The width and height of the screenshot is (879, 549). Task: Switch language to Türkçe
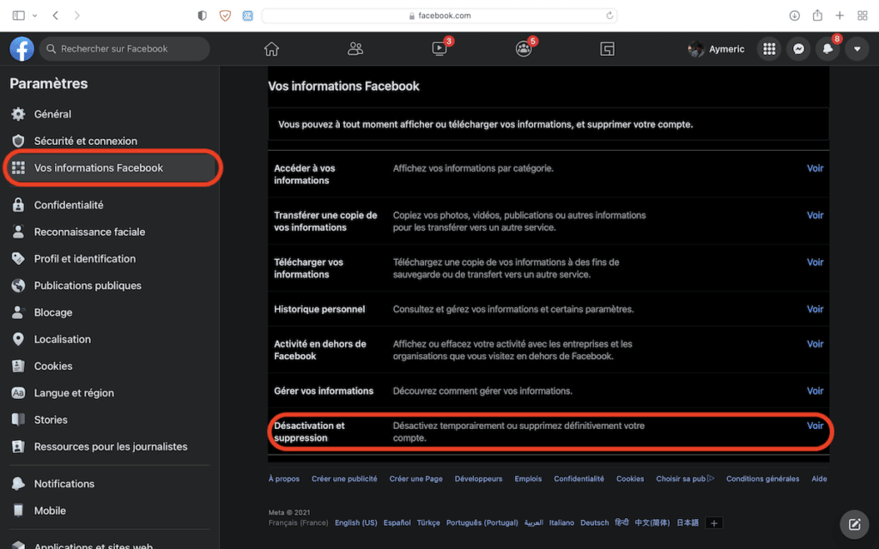pyautogui.click(x=428, y=522)
